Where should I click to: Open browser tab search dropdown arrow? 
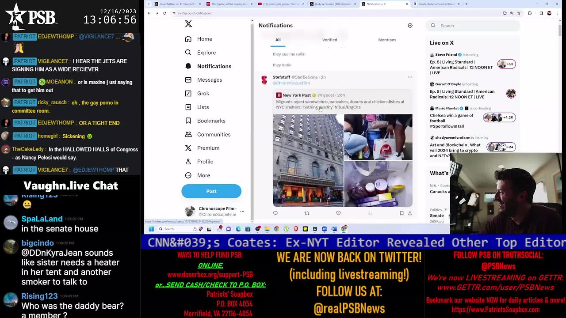149,4
